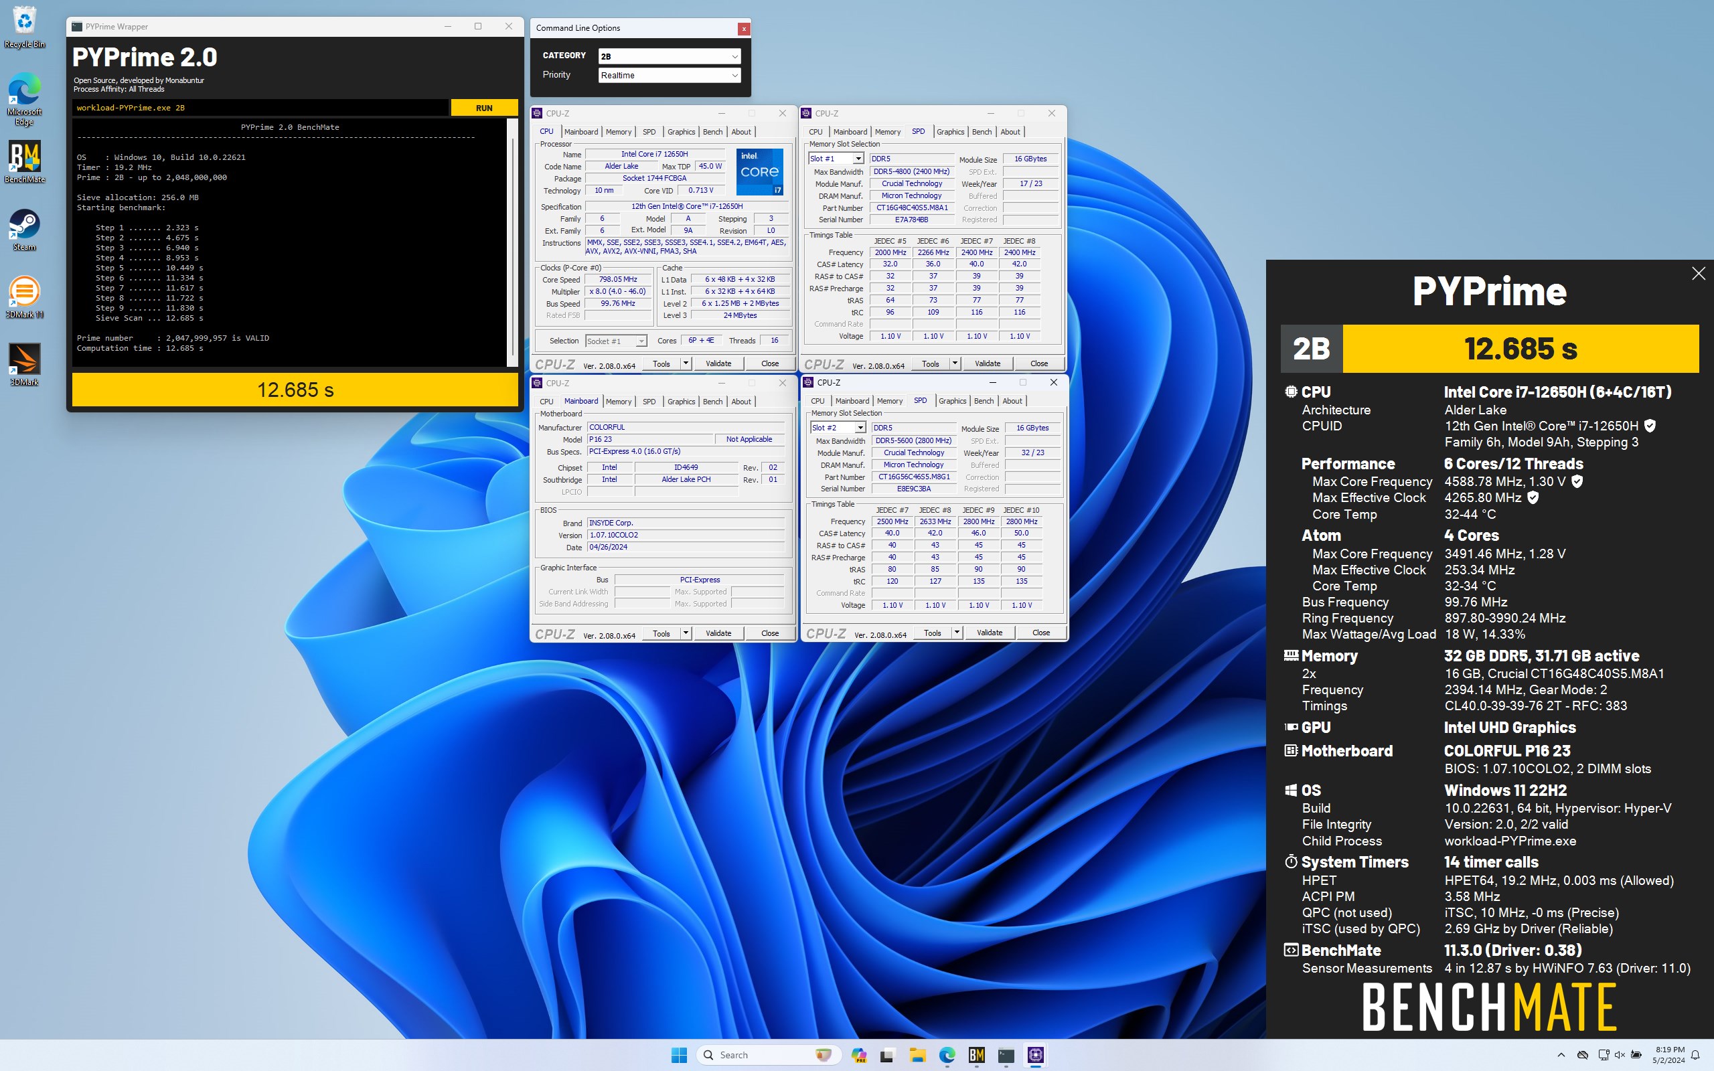Switch to Mainboard tab in CPU-Z processor window
This screenshot has width=1714, height=1071.
(580, 132)
